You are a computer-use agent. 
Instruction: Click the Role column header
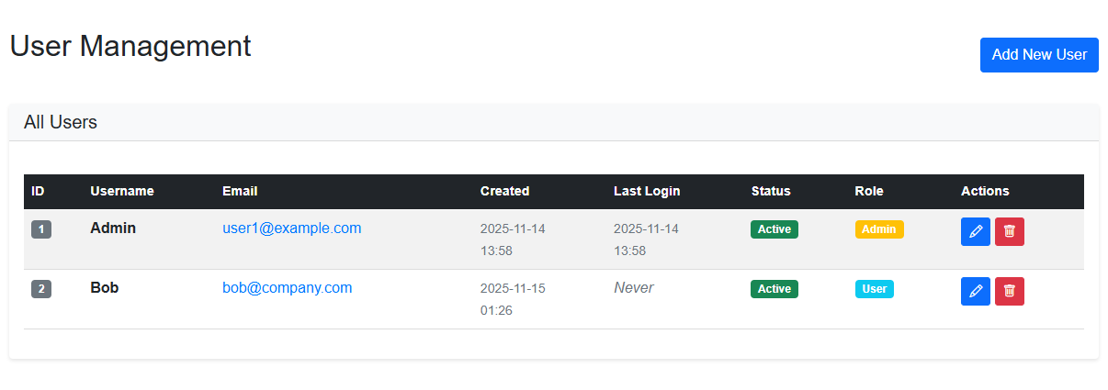(x=868, y=192)
